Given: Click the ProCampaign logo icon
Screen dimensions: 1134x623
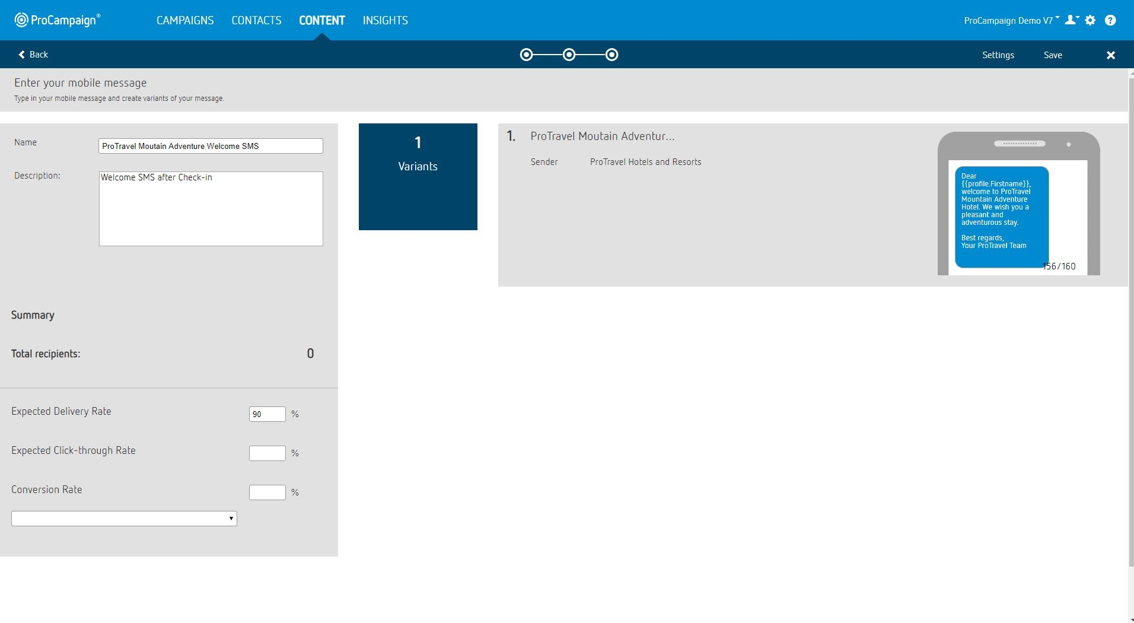Looking at the screenshot, I should click(21, 20).
